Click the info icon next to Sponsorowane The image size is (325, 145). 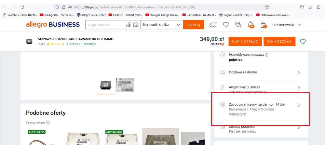pos(48,122)
